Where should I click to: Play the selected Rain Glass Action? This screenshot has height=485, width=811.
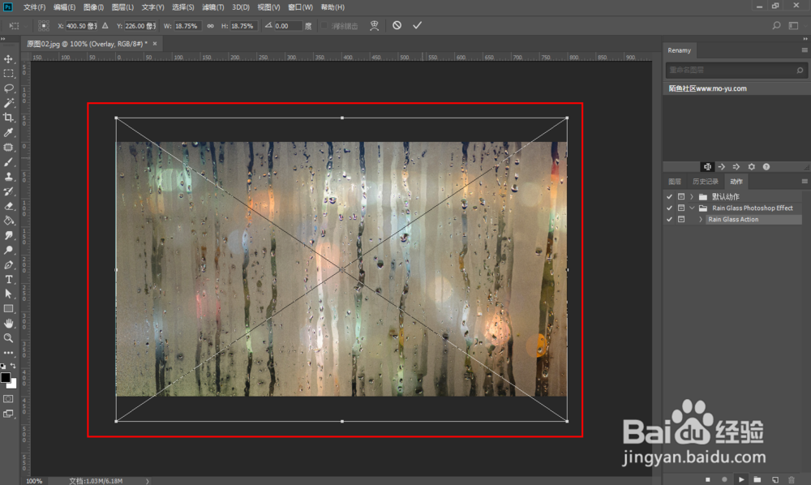741,479
